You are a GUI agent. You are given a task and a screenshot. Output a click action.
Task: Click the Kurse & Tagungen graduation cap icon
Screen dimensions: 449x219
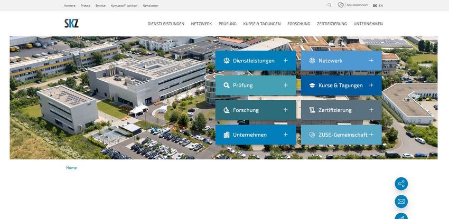(312, 85)
